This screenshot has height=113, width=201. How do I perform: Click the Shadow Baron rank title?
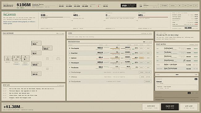38,4
